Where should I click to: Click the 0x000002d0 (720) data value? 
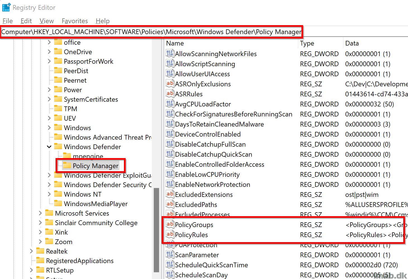[371, 265]
